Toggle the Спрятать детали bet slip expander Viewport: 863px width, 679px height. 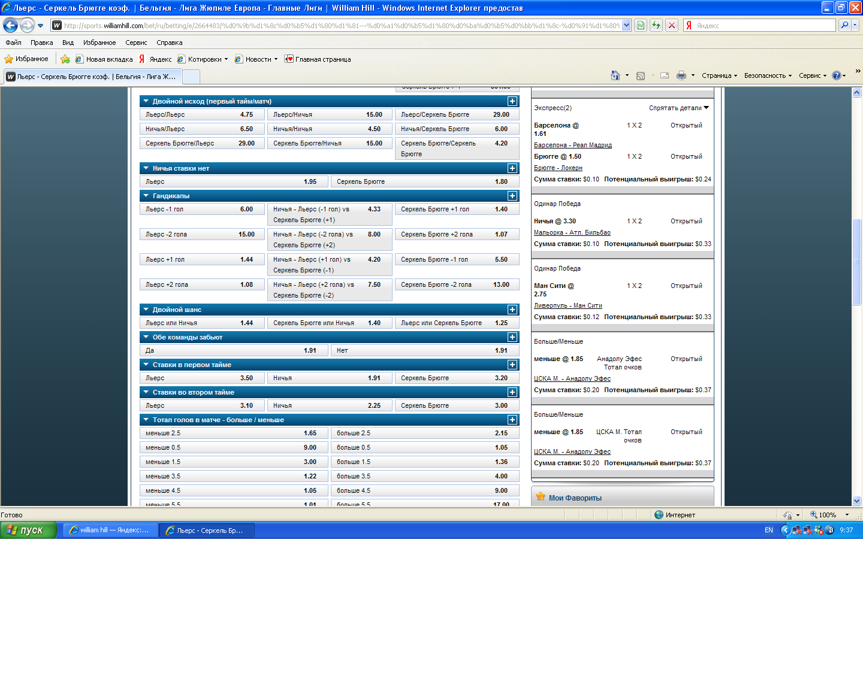point(679,108)
